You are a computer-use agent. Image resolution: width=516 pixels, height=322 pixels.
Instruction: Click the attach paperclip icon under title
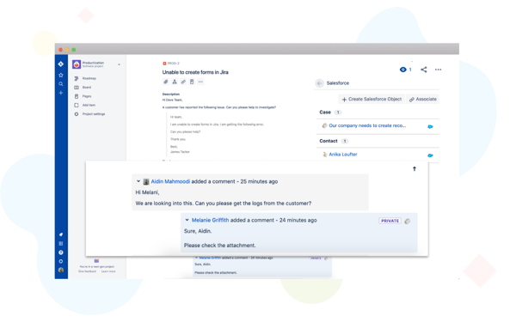click(x=165, y=82)
